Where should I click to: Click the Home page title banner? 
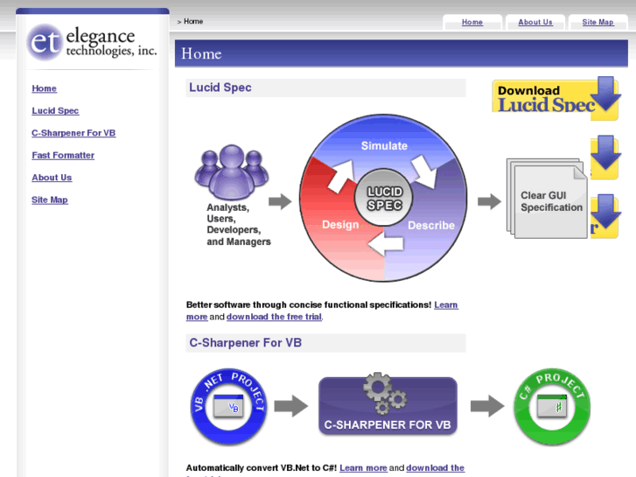click(402, 53)
